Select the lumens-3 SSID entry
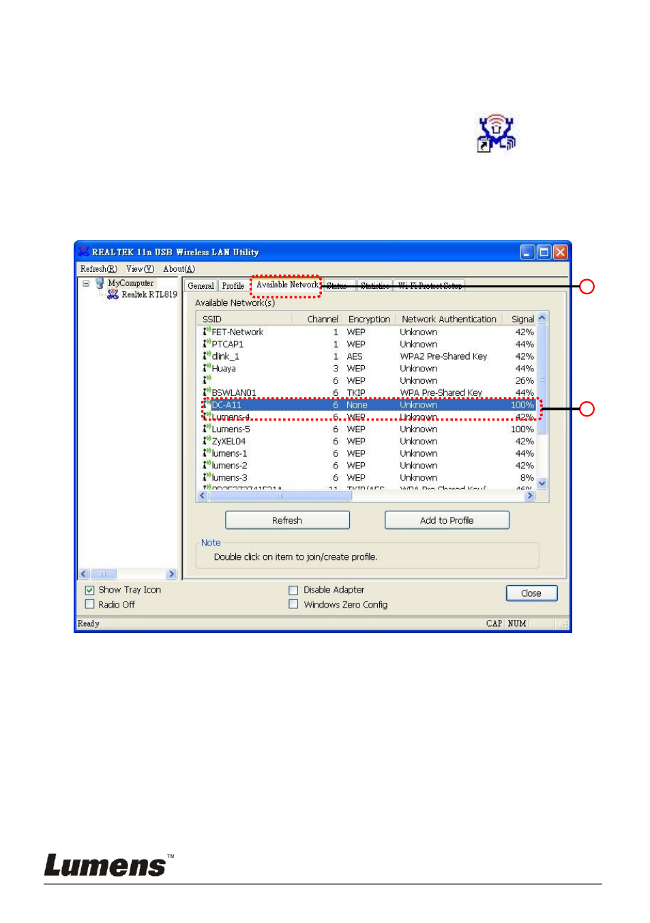Image resolution: width=650 pixels, height=923 pixels. 230,478
